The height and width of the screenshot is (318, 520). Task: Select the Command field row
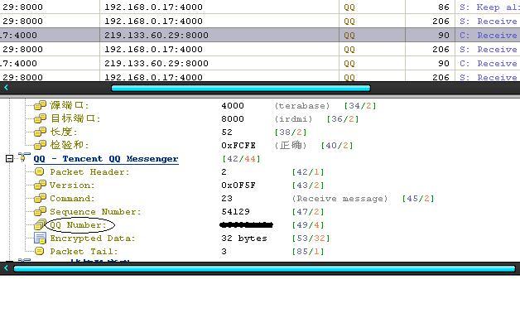tap(234, 198)
